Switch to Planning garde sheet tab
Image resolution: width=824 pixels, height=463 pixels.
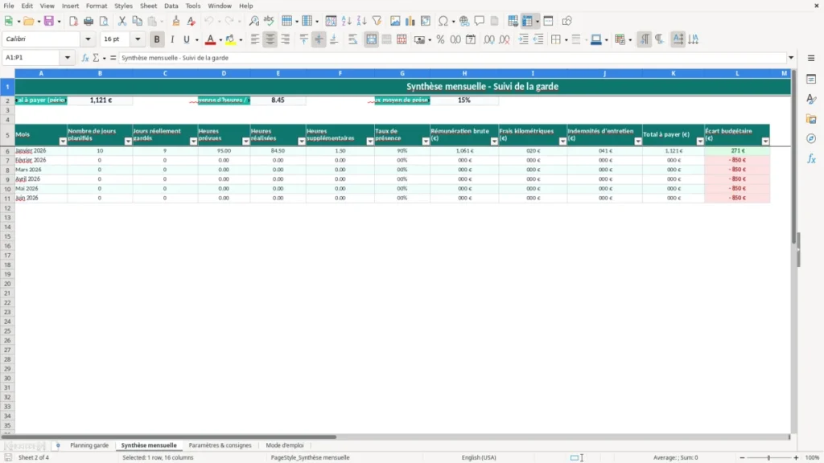[x=89, y=445]
